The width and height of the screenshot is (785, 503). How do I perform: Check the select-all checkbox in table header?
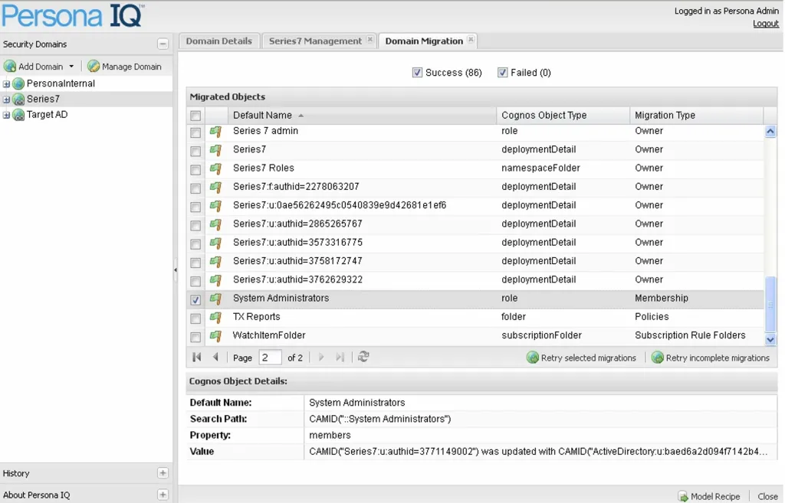tap(195, 116)
